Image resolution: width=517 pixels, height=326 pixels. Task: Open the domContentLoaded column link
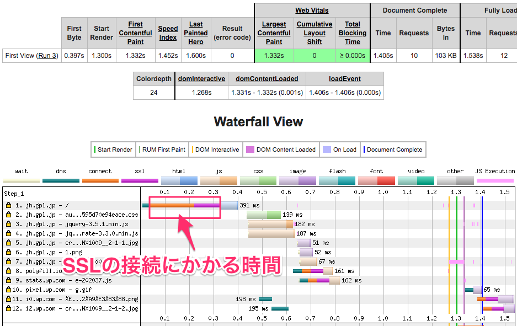[x=267, y=79]
